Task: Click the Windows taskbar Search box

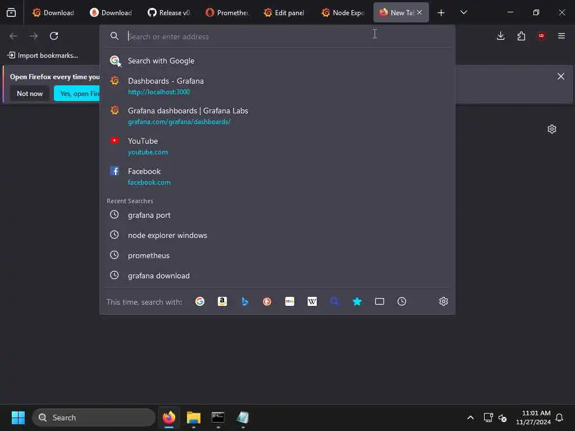Action: pyautogui.click(x=94, y=418)
